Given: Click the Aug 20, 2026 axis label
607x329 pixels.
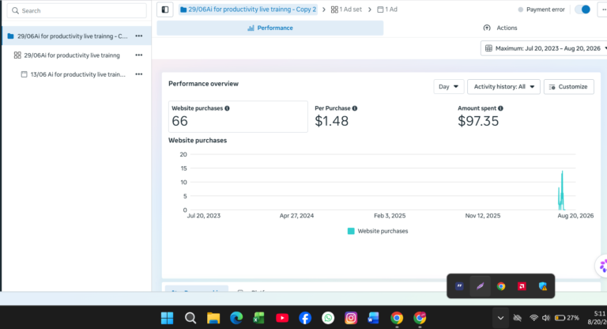Looking at the screenshot, I should 575,216.
